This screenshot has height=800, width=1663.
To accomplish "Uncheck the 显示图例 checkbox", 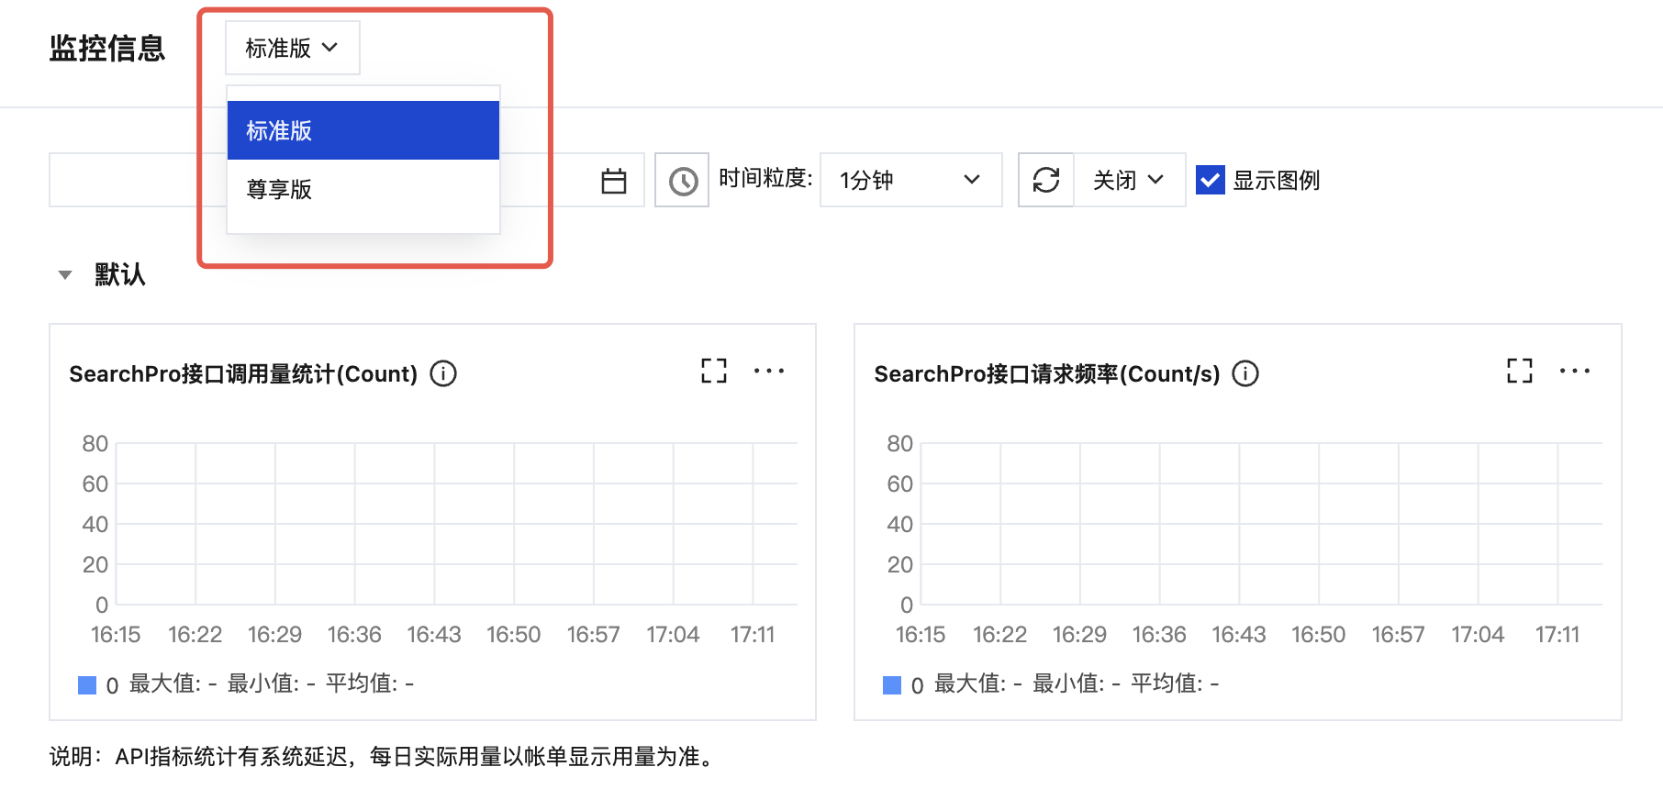I will pos(1211,180).
